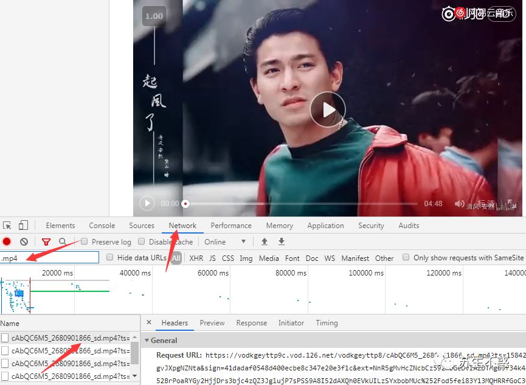Image resolution: width=526 pixels, height=385 pixels.
Task: Play video with center play button
Action: point(327,109)
